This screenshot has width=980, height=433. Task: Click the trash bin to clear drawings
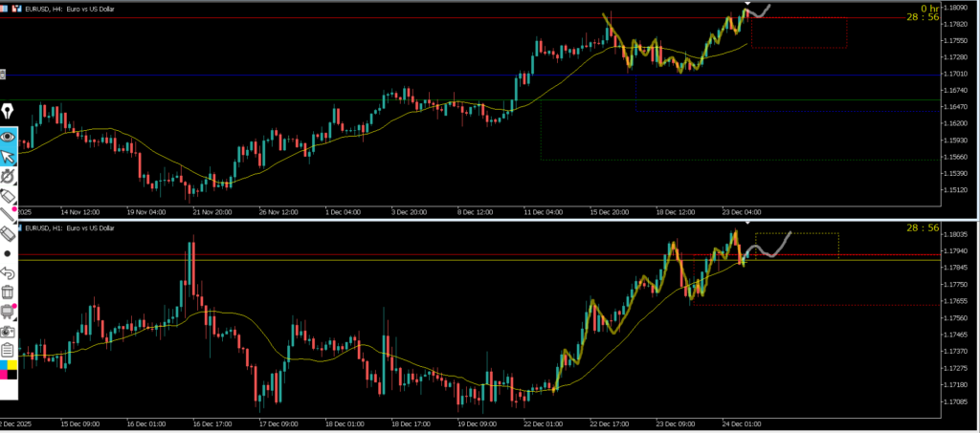[8, 292]
